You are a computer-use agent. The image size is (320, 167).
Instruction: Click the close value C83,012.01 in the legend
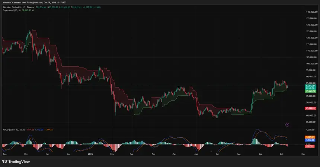click(76, 7)
